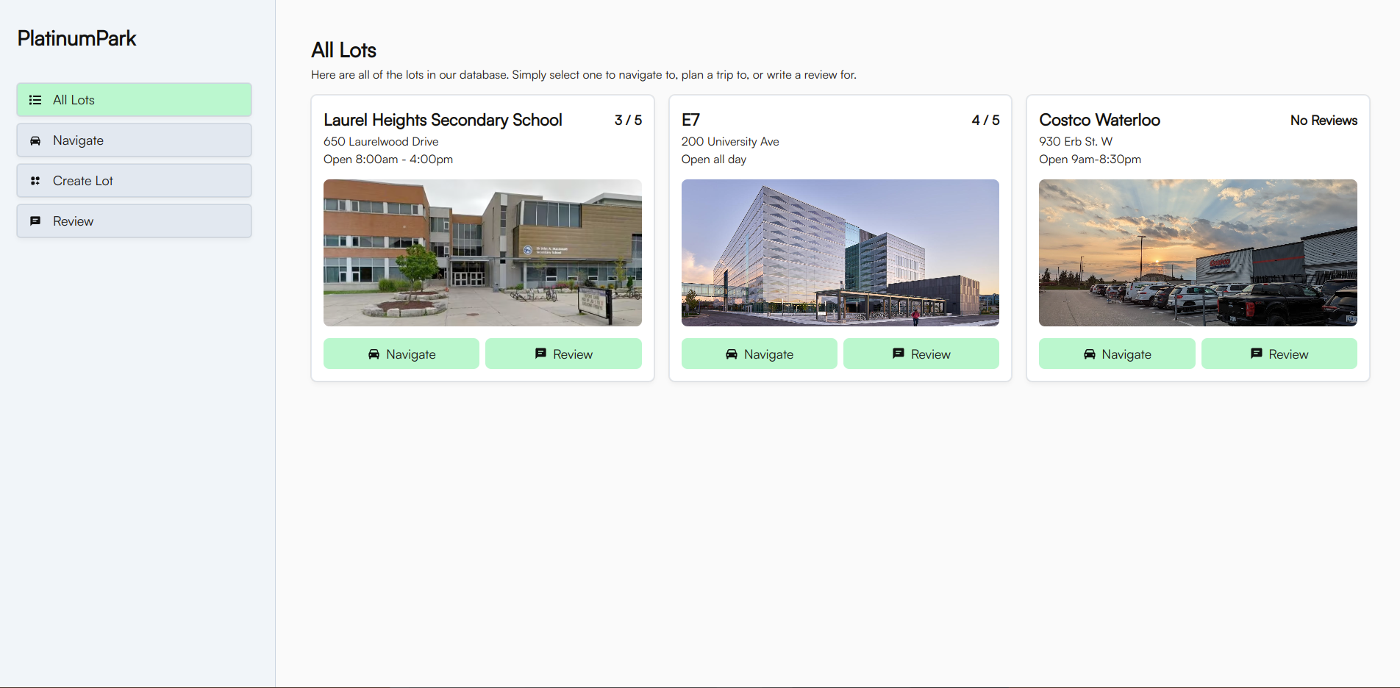Open the Review sidebar page
The image size is (1400, 688).
pyautogui.click(x=135, y=221)
